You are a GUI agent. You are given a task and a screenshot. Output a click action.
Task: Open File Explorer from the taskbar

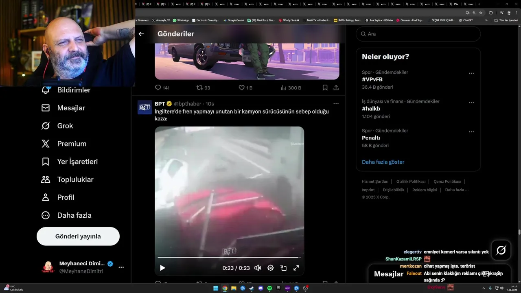tap(234, 288)
